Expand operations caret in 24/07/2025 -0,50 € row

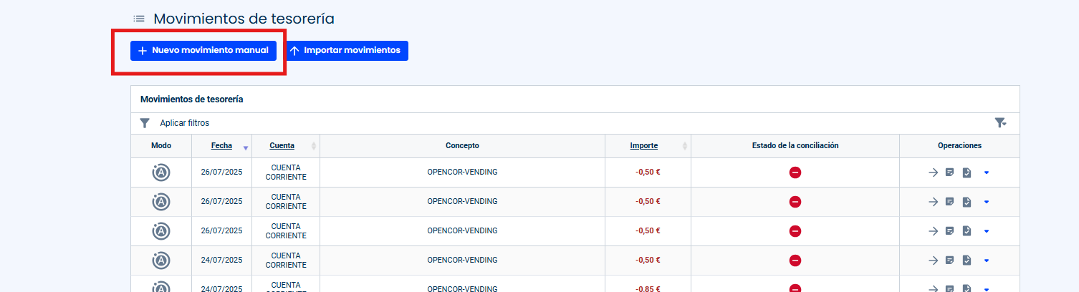click(987, 261)
